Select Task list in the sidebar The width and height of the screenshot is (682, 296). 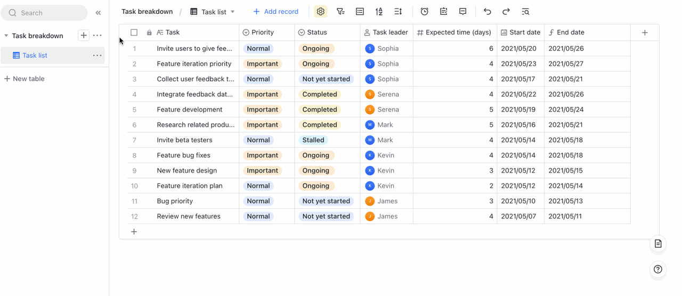[35, 55]
